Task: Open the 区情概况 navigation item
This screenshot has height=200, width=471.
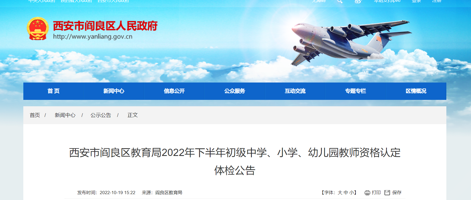Action: click(416, 91)
